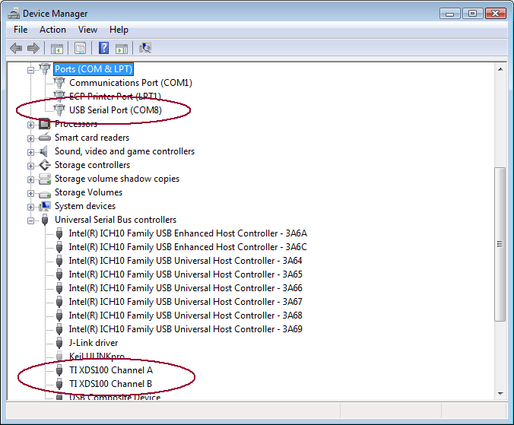Screen dimensions: 514x425
Task: Select Sound, video and game controllers
Action: (125, 151)
